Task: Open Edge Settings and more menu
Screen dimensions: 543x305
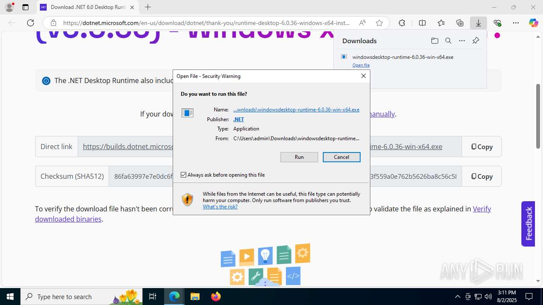Action: (x=516, y=23)
